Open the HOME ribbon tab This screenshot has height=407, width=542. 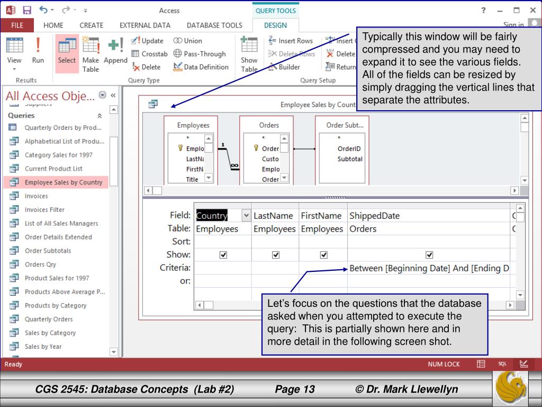pyautogui.click(x=53, y=25)
